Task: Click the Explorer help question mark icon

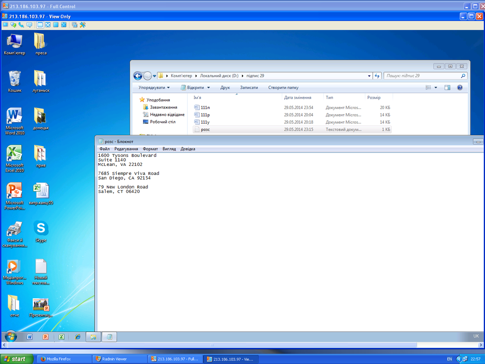Action: [x=459, y=88]
